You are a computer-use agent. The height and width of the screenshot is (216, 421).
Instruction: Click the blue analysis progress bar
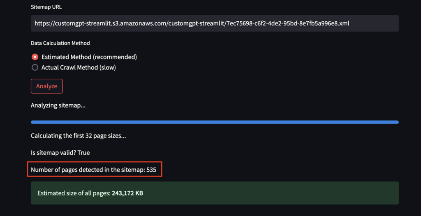215,122
